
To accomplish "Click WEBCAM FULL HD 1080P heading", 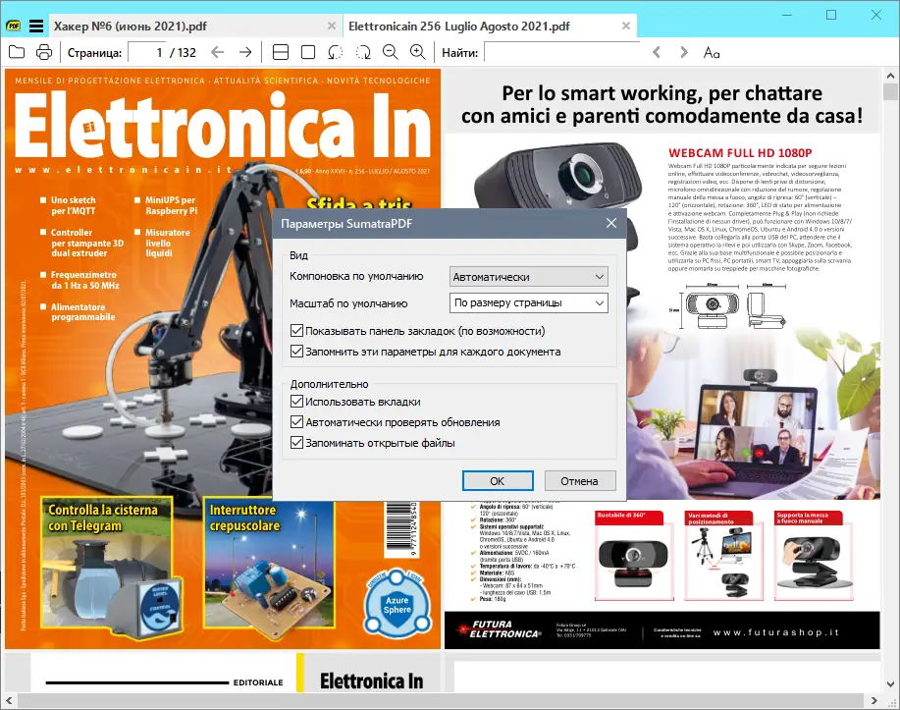I will point(740,153).
